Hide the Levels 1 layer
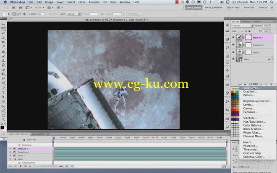The width and height of the screenshot is (277, 173). 233,52
